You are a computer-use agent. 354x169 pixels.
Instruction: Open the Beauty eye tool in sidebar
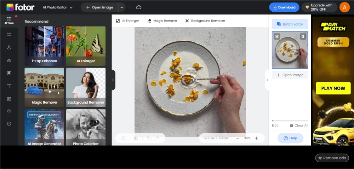pos(9,60)
